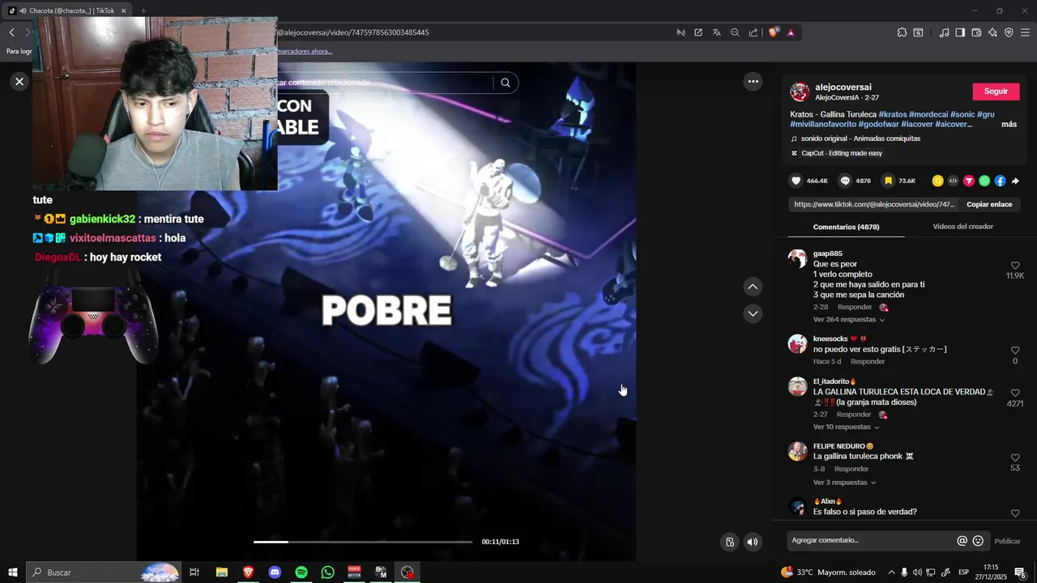Screen dimensions: 1037x583
Task: Open the three-dots more options menu
Action: [x=753, y=81]
